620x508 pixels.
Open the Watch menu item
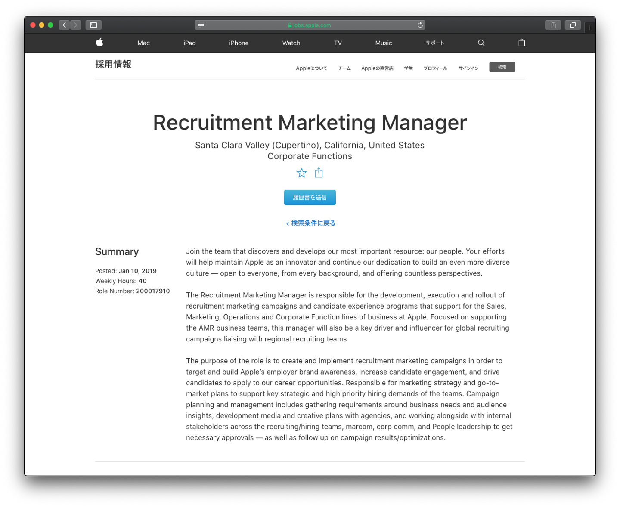tap(291, 43)
